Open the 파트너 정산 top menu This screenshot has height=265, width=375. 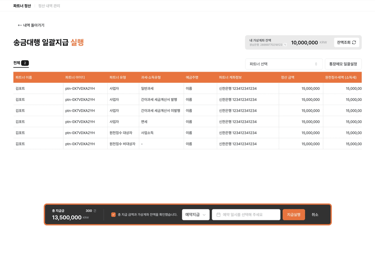22,6
